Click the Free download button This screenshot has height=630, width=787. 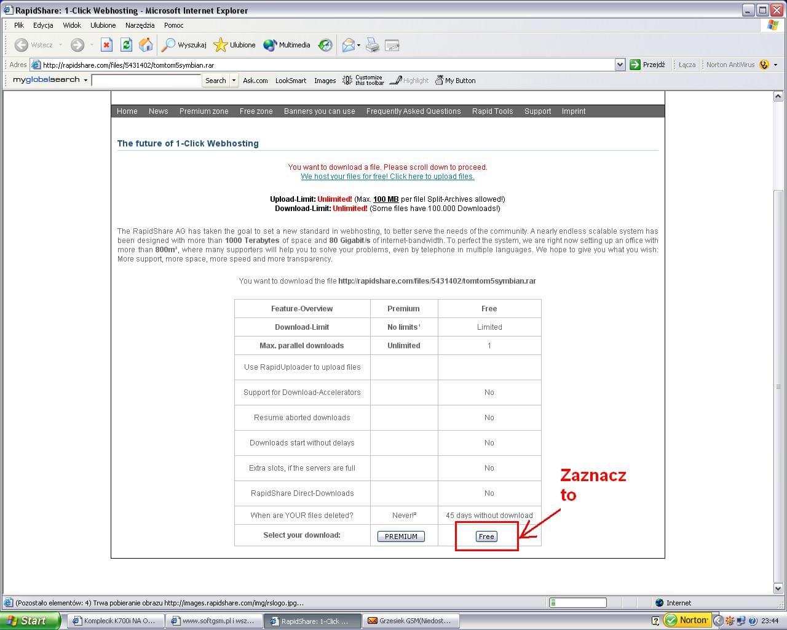[x=486, y=536]
